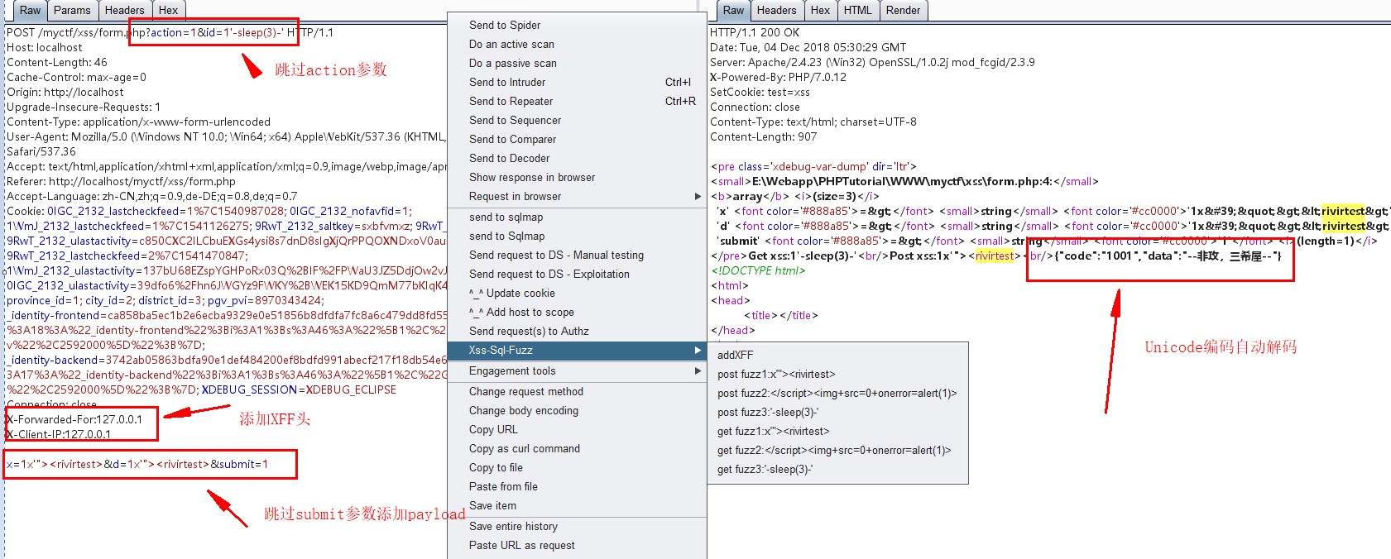Select get fuzz2 img onerror payload
Image resolution: width=1391 pixels, height=559 pixels.
(x=837, y=450)
